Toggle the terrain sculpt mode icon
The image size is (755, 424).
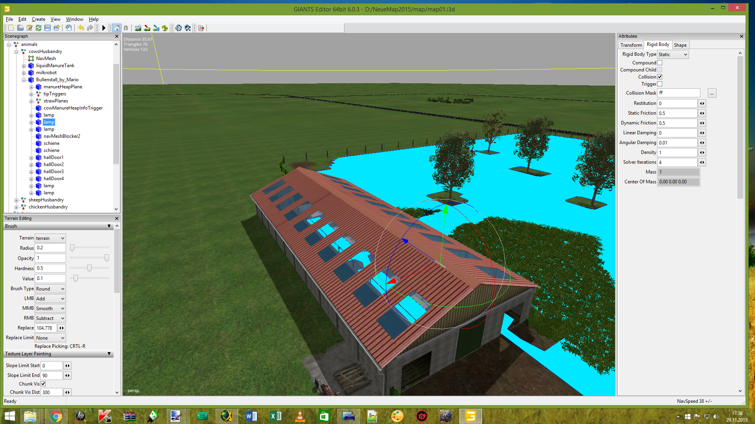coord(138,28)
